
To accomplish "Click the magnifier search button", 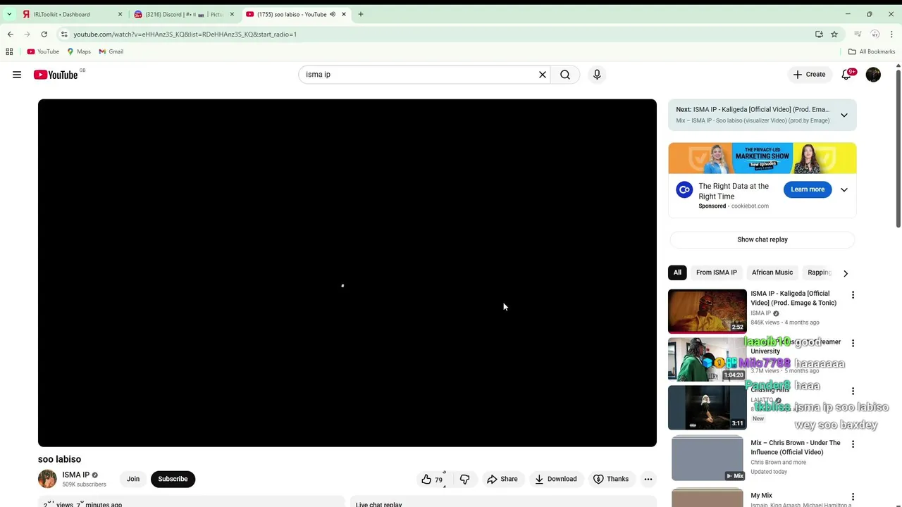I will pyautogui.click(x=565, y=75).
